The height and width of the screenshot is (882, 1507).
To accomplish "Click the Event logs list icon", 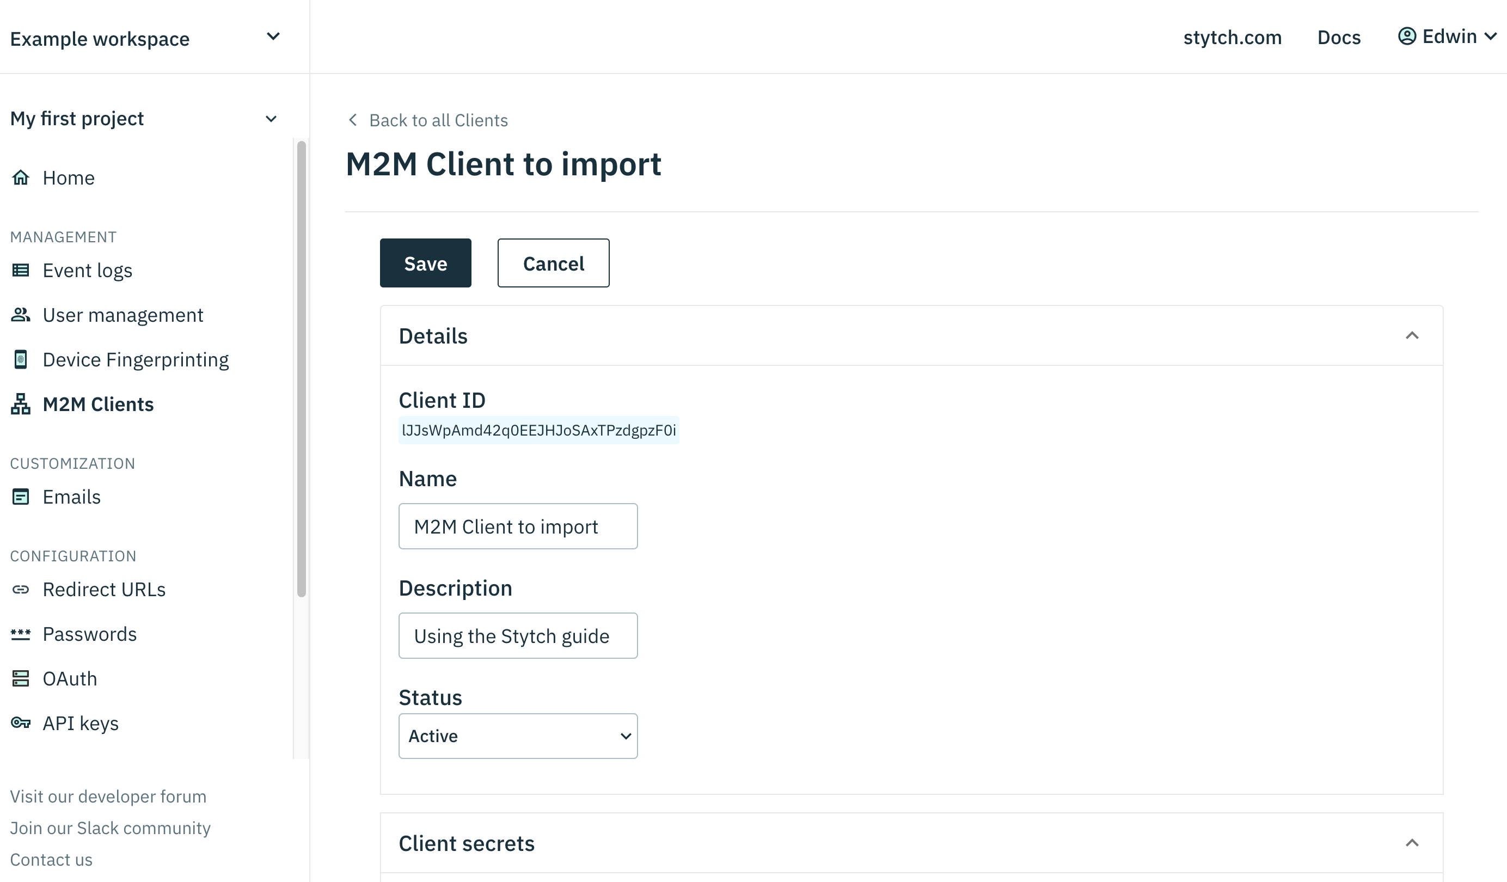I will tap(21, 270).
